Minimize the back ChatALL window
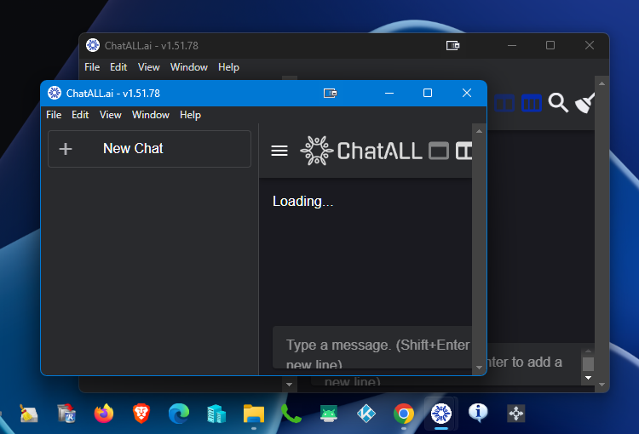Image resolution: width=639 pixels, height=434 pixels. (x=512, y=45)
